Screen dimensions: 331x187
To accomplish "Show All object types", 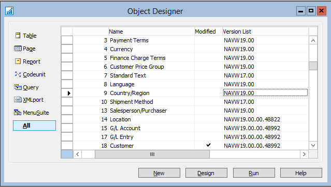I will 34,126.
